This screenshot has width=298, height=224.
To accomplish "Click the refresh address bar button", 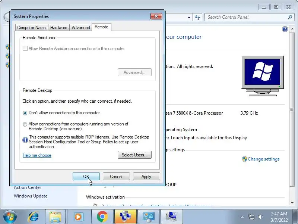I will 197,17.
